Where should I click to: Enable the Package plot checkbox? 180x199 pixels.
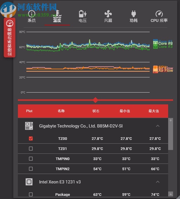[31, 194]
